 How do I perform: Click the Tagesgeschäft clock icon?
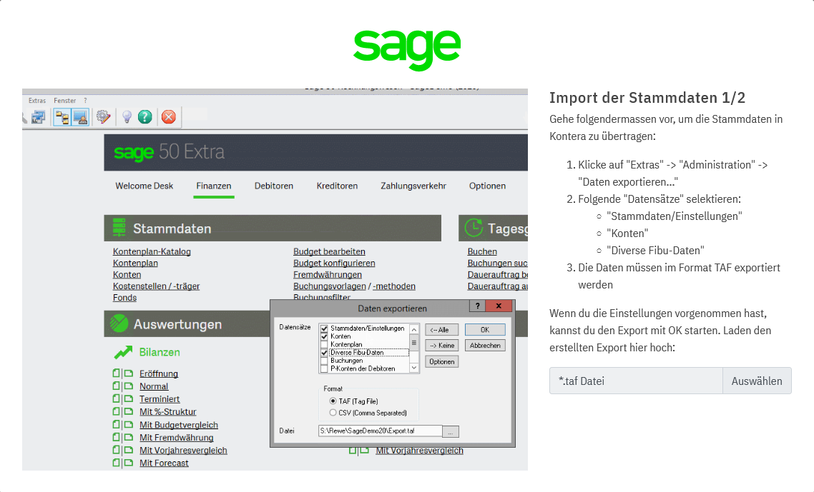click(474, 228)
